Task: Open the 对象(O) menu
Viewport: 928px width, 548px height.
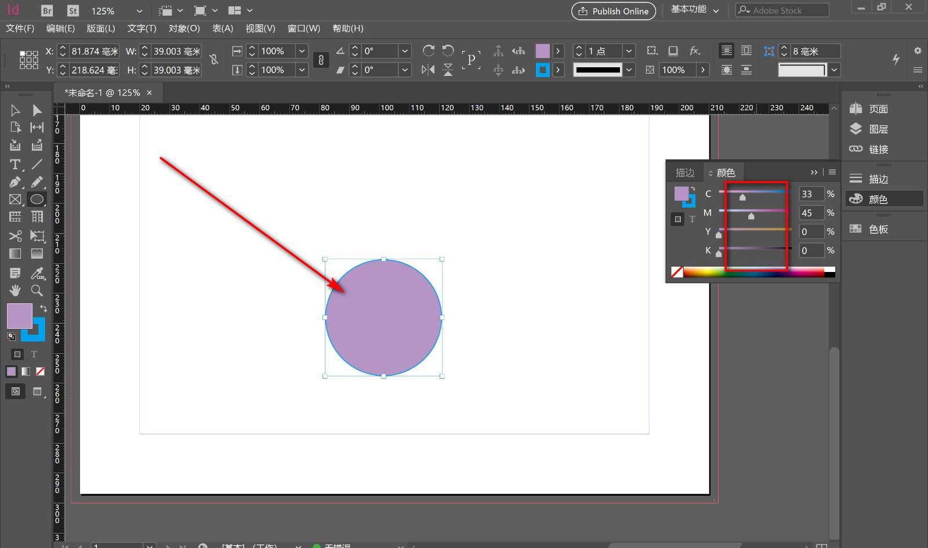Action: (184, 28)
